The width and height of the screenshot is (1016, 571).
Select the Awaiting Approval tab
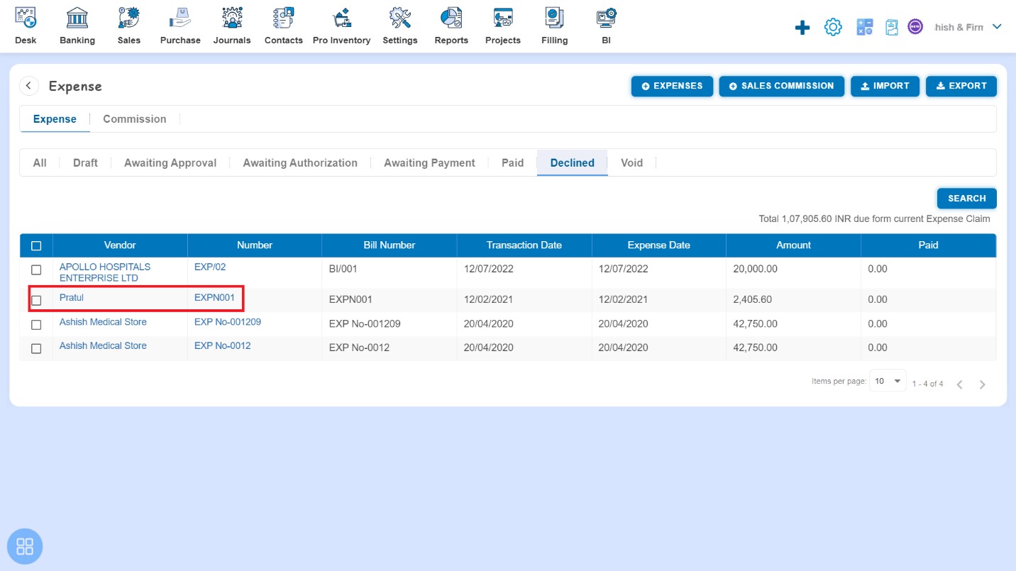click(x=170, y=163)
